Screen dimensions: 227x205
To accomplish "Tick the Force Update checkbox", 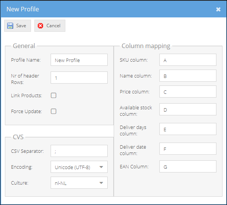I will click(x=53, y=111).
